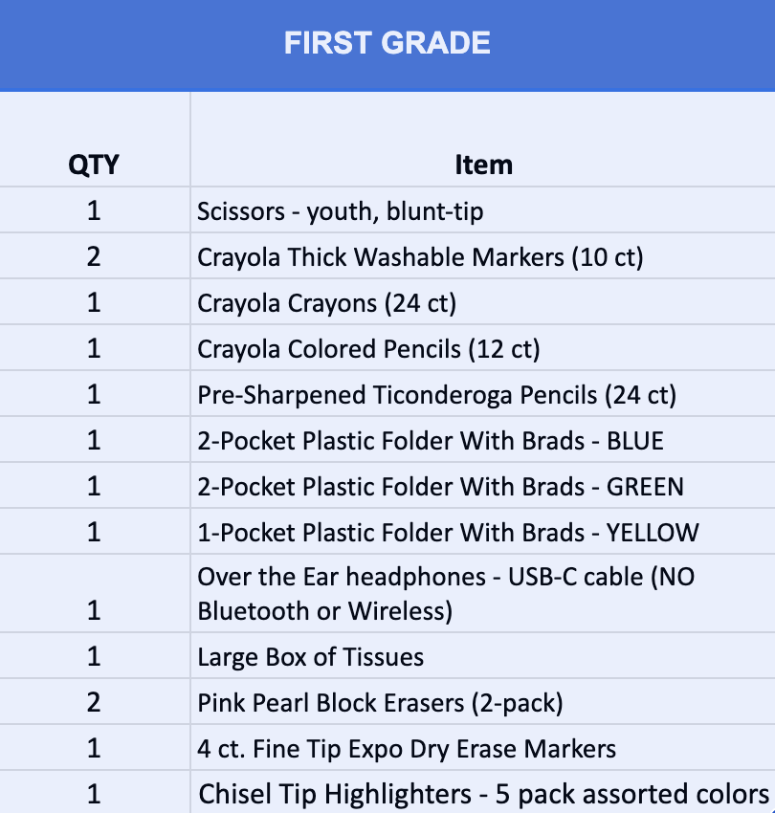Click quantity 1 beside Scissors row
This screenshot has width=775, height=813.
point(94,211)
